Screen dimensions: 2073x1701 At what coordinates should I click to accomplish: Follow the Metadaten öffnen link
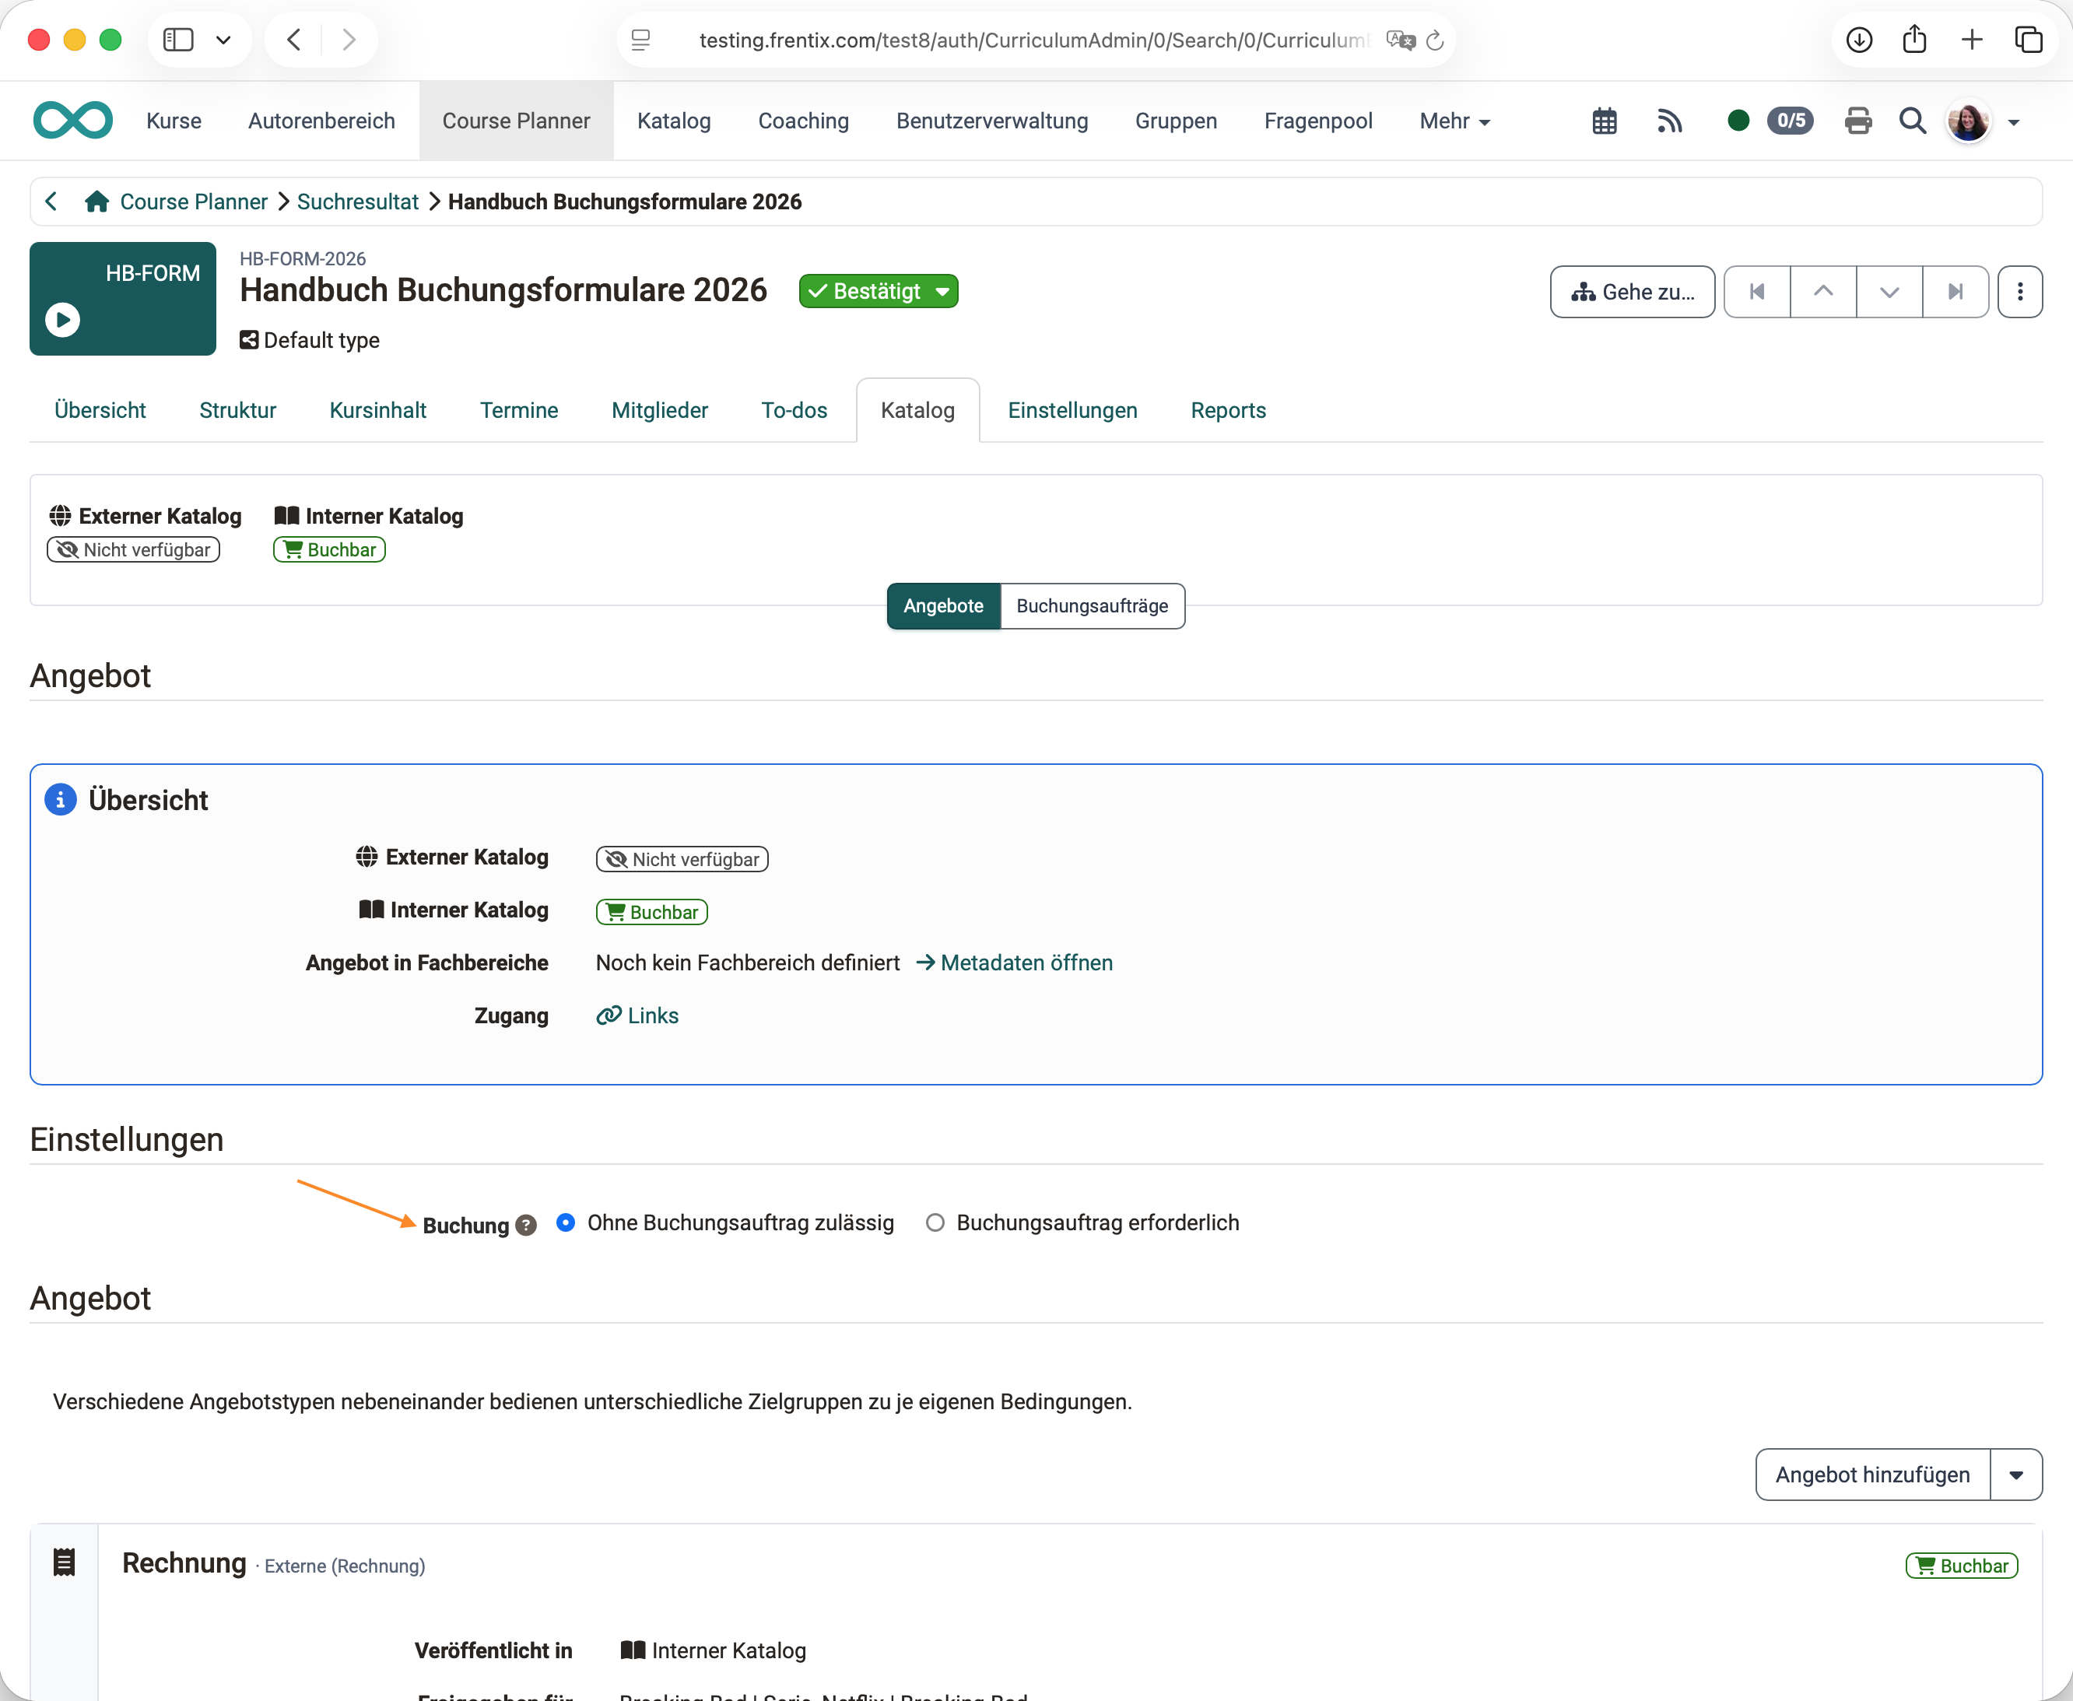coord(1015,963)
